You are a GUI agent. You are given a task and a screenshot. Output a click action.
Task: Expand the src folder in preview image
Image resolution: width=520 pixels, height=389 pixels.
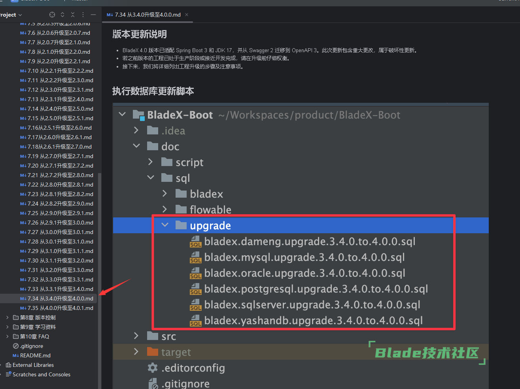pyautogui.click(x=136, y=336)
